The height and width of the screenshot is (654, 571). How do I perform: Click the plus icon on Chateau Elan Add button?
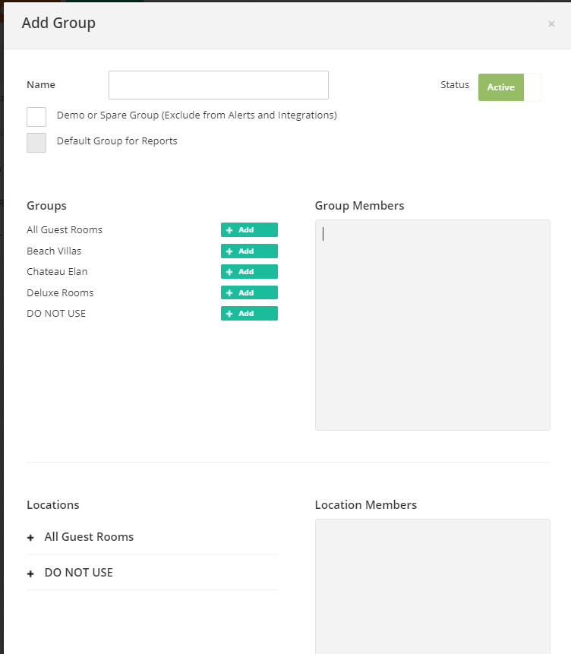(229, 271)
